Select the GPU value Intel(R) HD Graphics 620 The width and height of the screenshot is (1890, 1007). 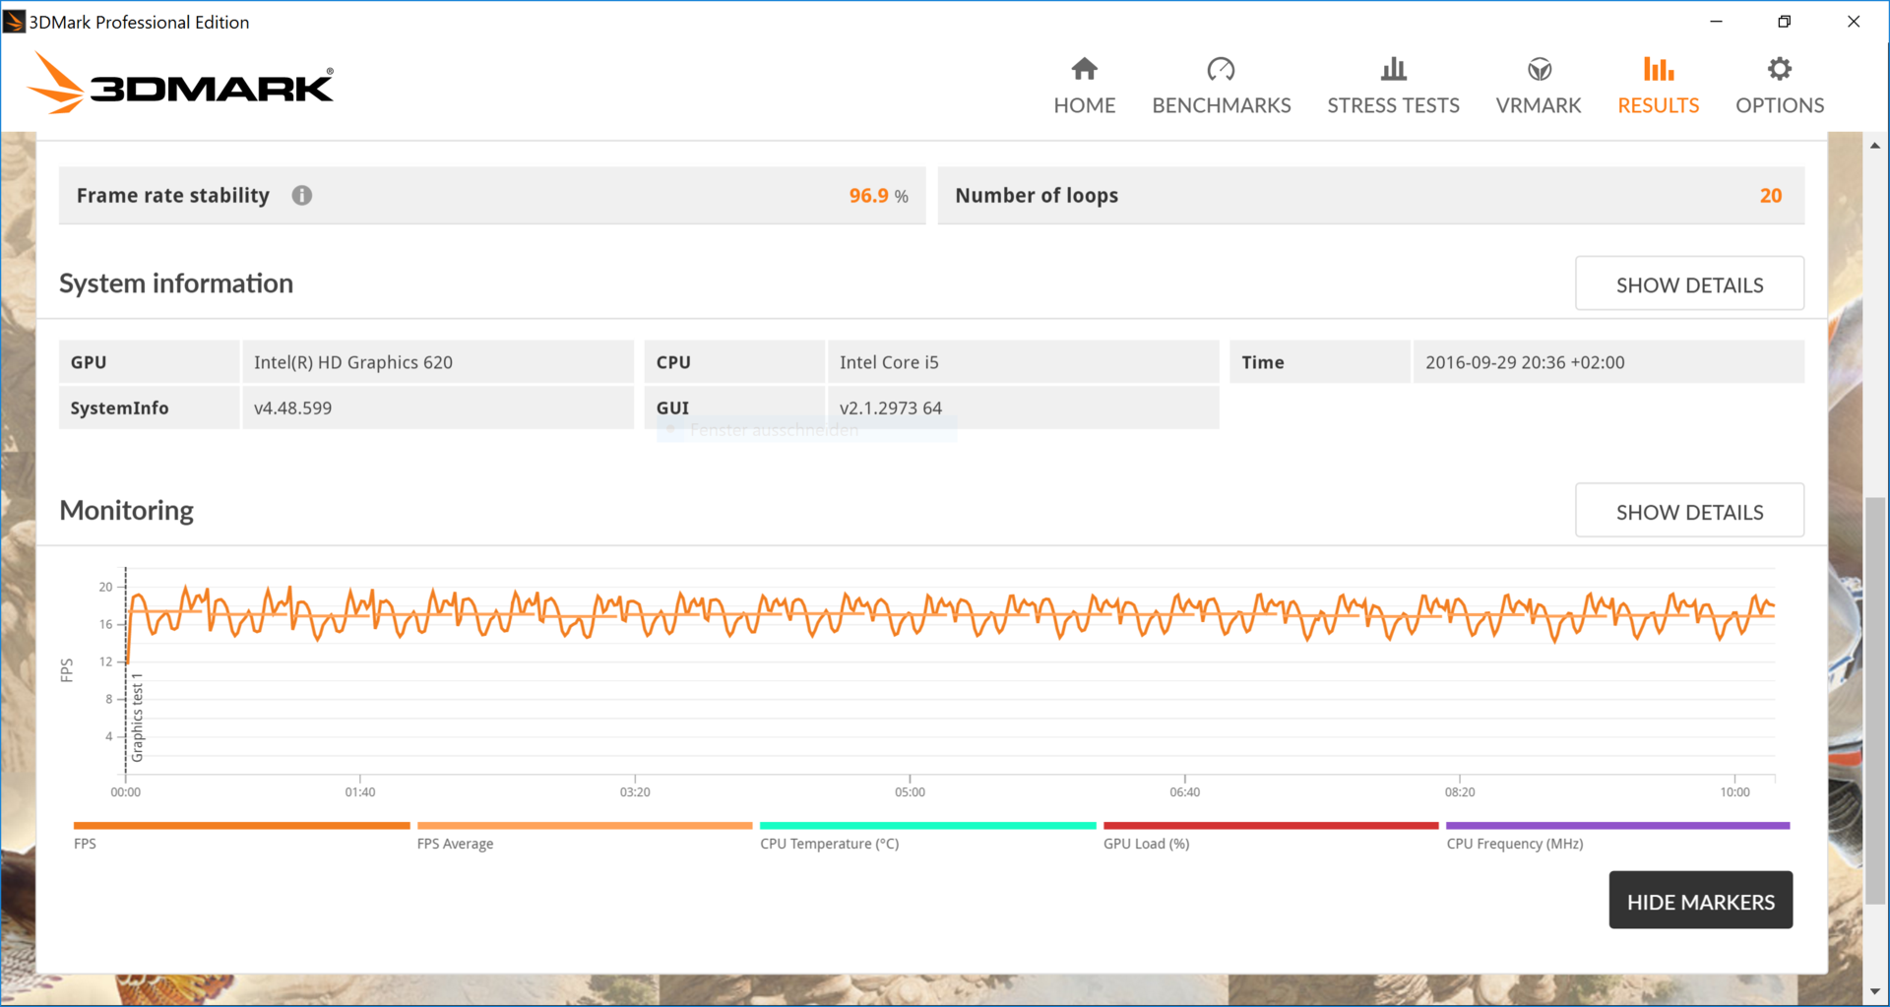353,362
